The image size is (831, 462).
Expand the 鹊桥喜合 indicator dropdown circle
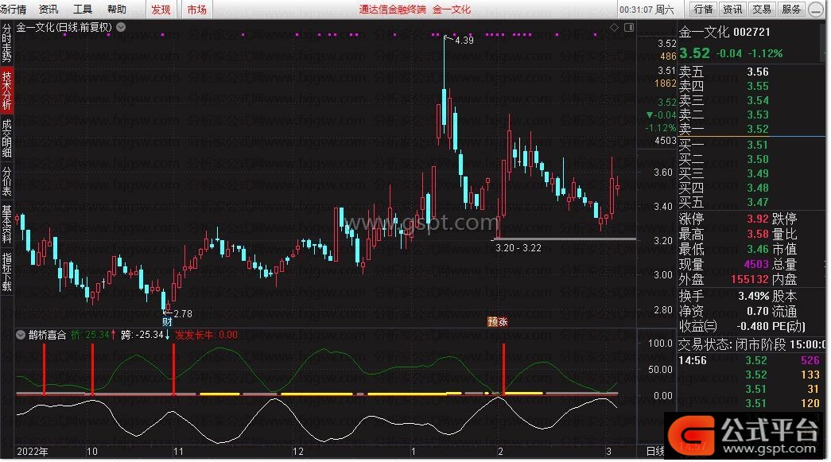coord(20,335)
